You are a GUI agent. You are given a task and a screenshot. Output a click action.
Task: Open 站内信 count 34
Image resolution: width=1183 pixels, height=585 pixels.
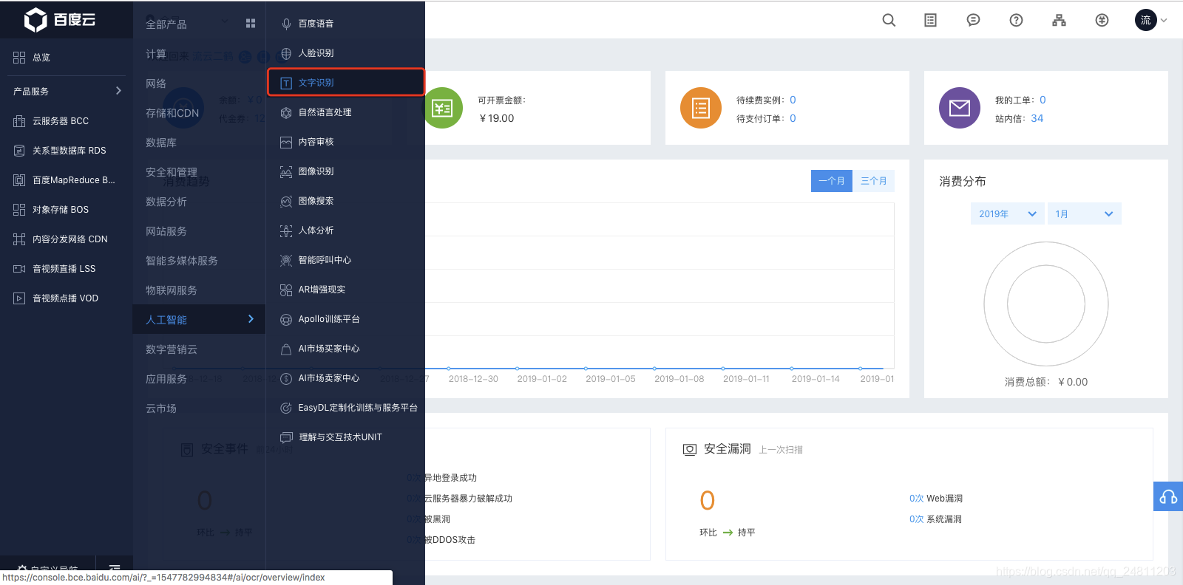1037,118
